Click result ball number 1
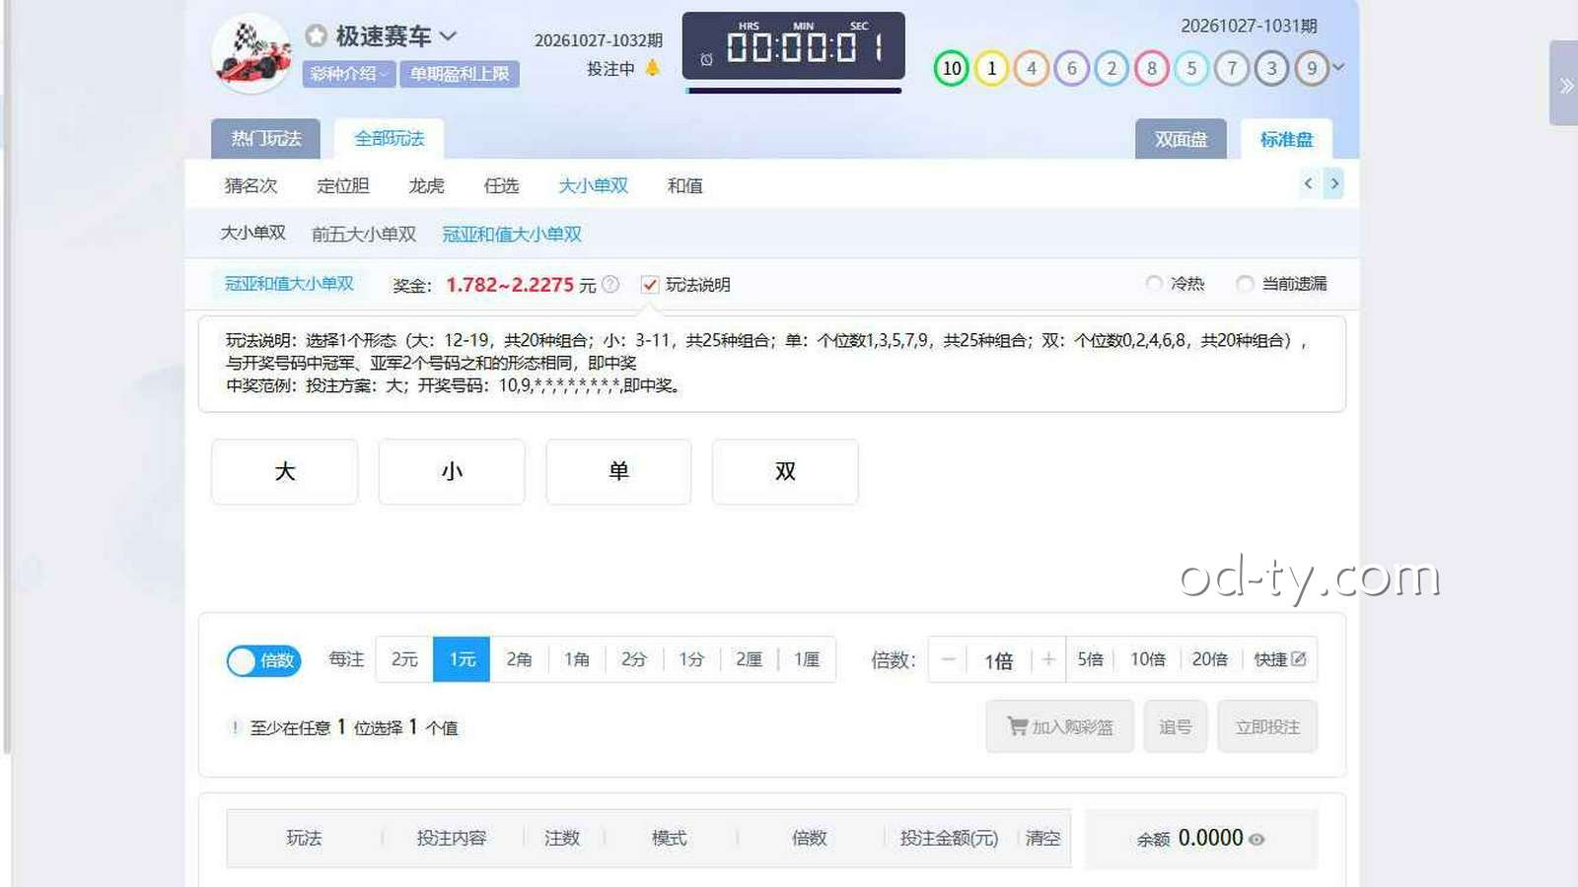The width and height of the screenshot is (1578, 887). coord(991,68)
